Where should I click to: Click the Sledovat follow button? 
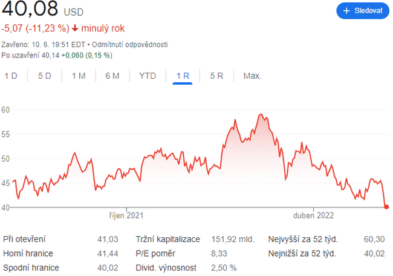click(362, 11)
